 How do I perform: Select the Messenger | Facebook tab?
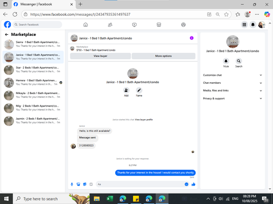tap(43, 4)
